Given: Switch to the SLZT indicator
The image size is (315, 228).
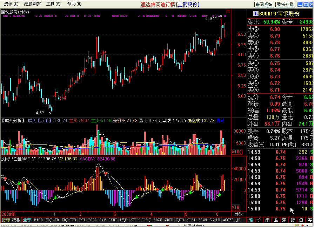Looking at the screenshot, I should pyautogui.click(x=191, y=220).
